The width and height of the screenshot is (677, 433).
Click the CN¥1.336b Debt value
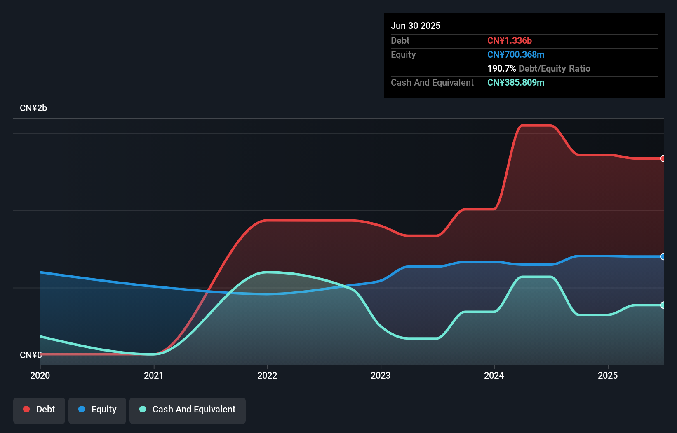pyautogui.click(x=510, y=40)
